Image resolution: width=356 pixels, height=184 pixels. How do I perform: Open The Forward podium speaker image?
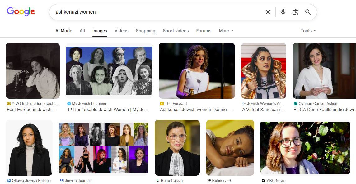click(x=197, y=71)
